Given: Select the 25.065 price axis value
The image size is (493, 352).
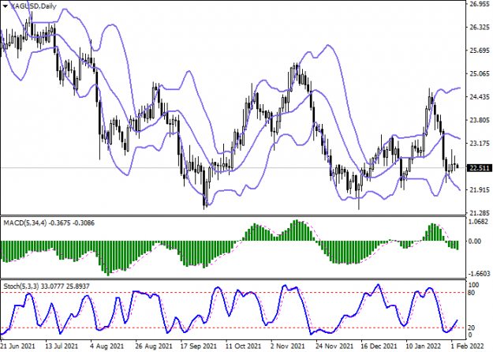Looking at the screenshot, I should [479, 74].
